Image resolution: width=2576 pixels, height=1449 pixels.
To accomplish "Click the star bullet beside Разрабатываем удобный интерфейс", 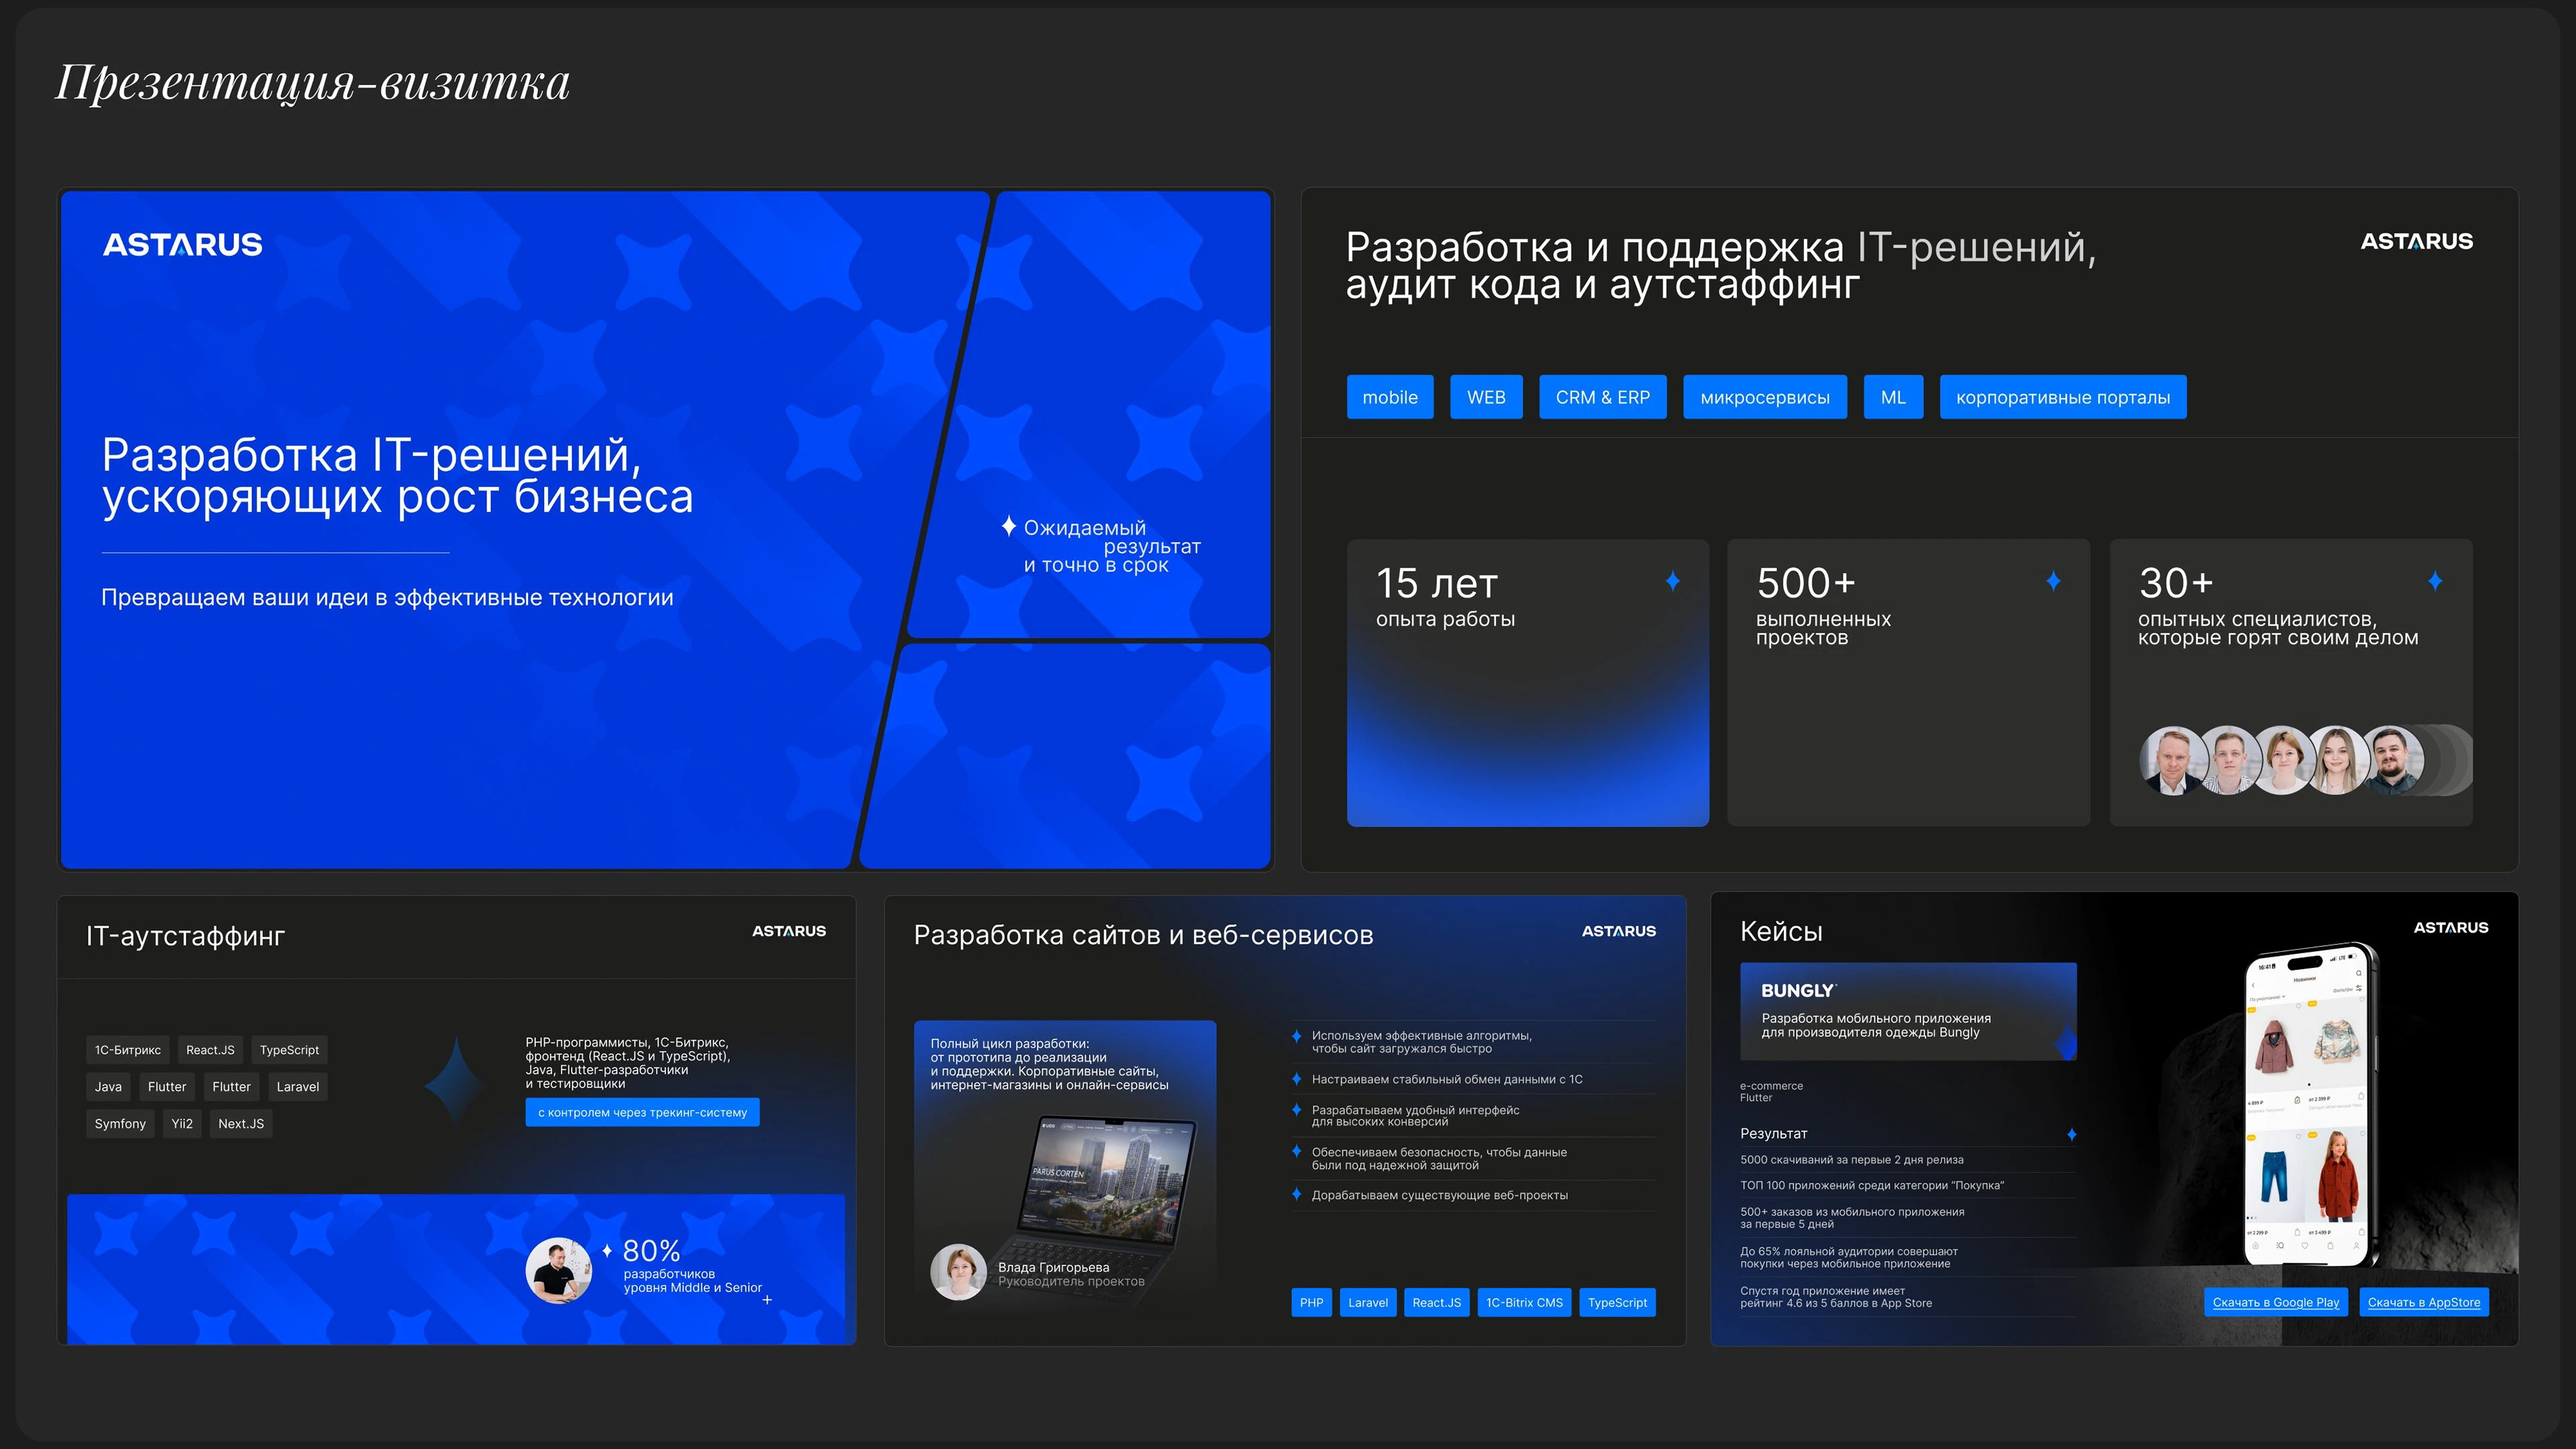I will (1296, 1110).
